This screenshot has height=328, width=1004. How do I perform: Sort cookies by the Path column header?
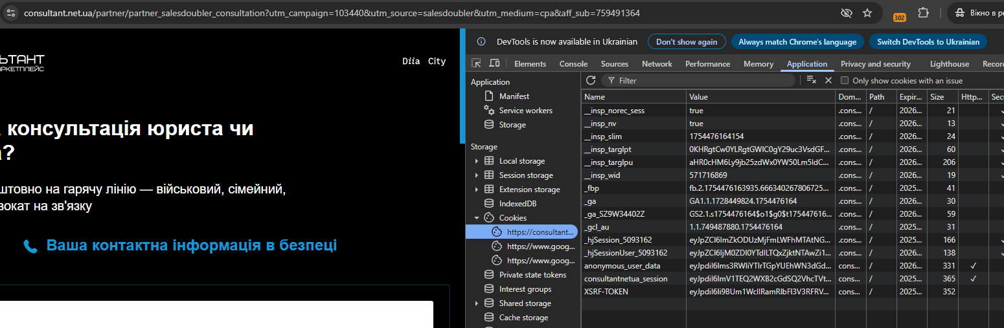[x=882, y=97]
